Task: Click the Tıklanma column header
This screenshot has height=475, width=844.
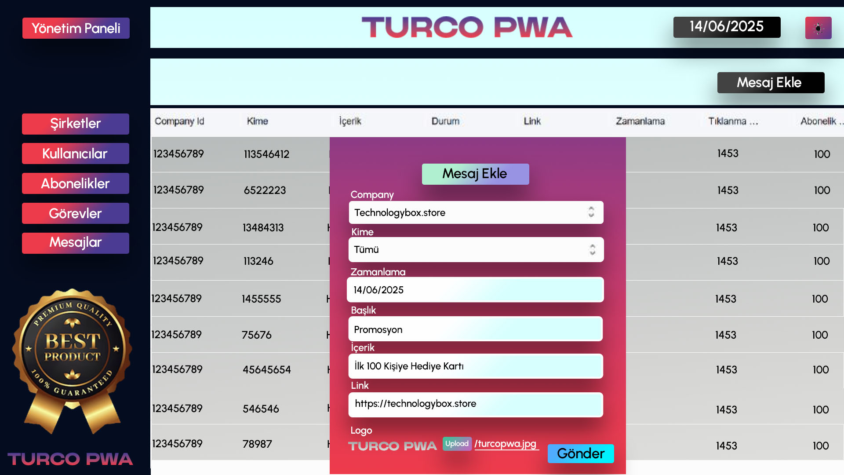Action: click(x=733, y=121)
